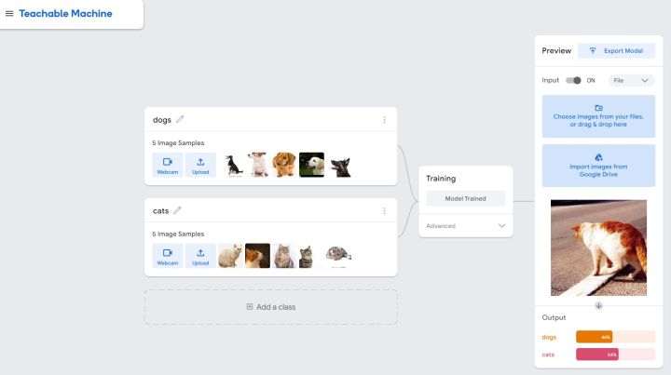Select the golden retriever sample thumbnail
This screenshot has width=671, height=375.
click(311, 165)
